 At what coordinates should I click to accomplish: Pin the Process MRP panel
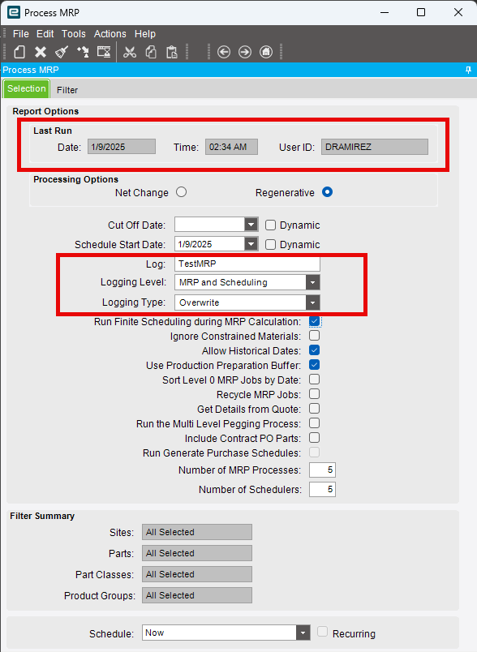coord(469,70)
